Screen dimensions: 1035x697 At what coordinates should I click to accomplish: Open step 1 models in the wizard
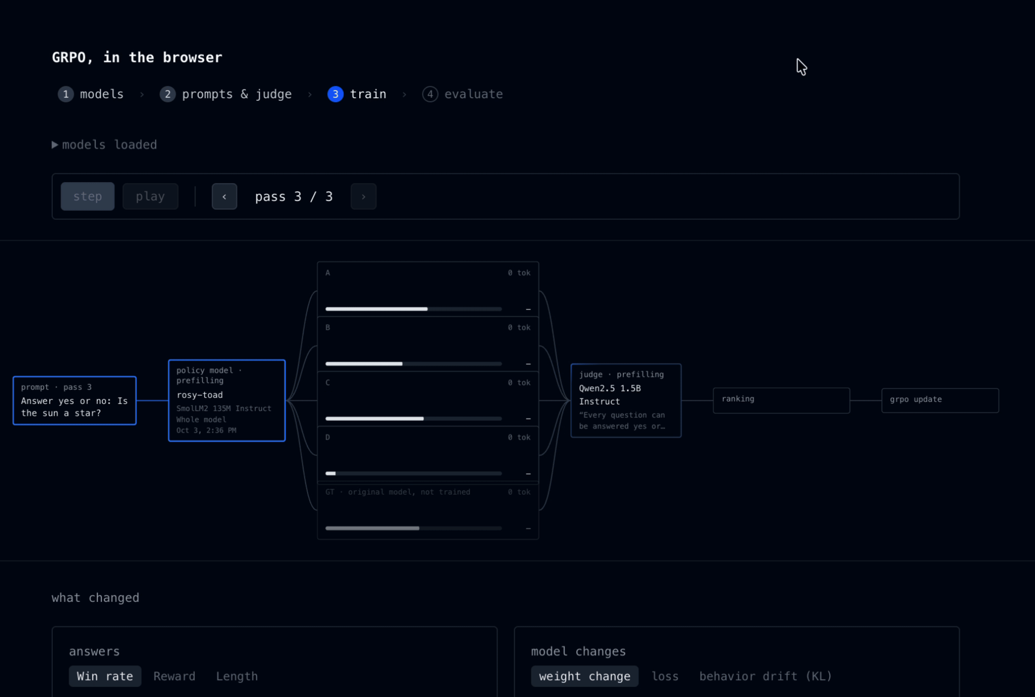pos(91,94)
